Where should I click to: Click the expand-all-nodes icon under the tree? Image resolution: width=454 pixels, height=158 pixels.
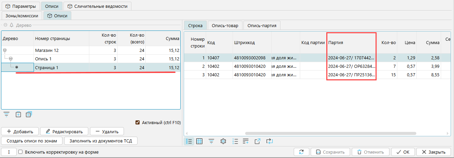29,115
